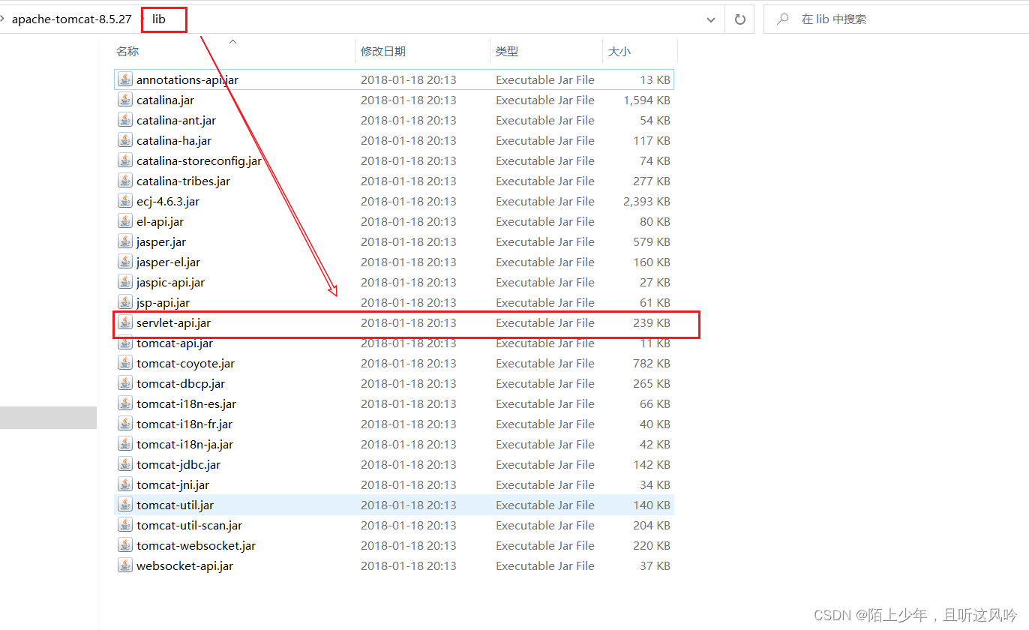Click the jar icon of jasper-el.jar
This screenshot has height=630, width=1029.
[x=125, y=262]
